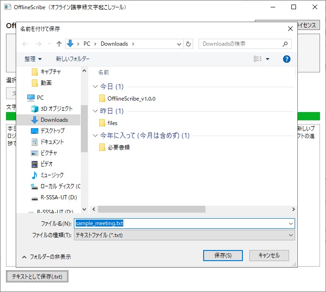Collapse the 昨日 (1) group
This screenshot has height=292, width=326.
(x=95, y=111)
